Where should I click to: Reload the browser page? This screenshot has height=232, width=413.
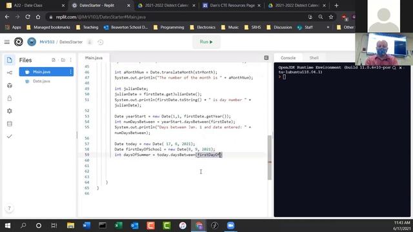28,17
